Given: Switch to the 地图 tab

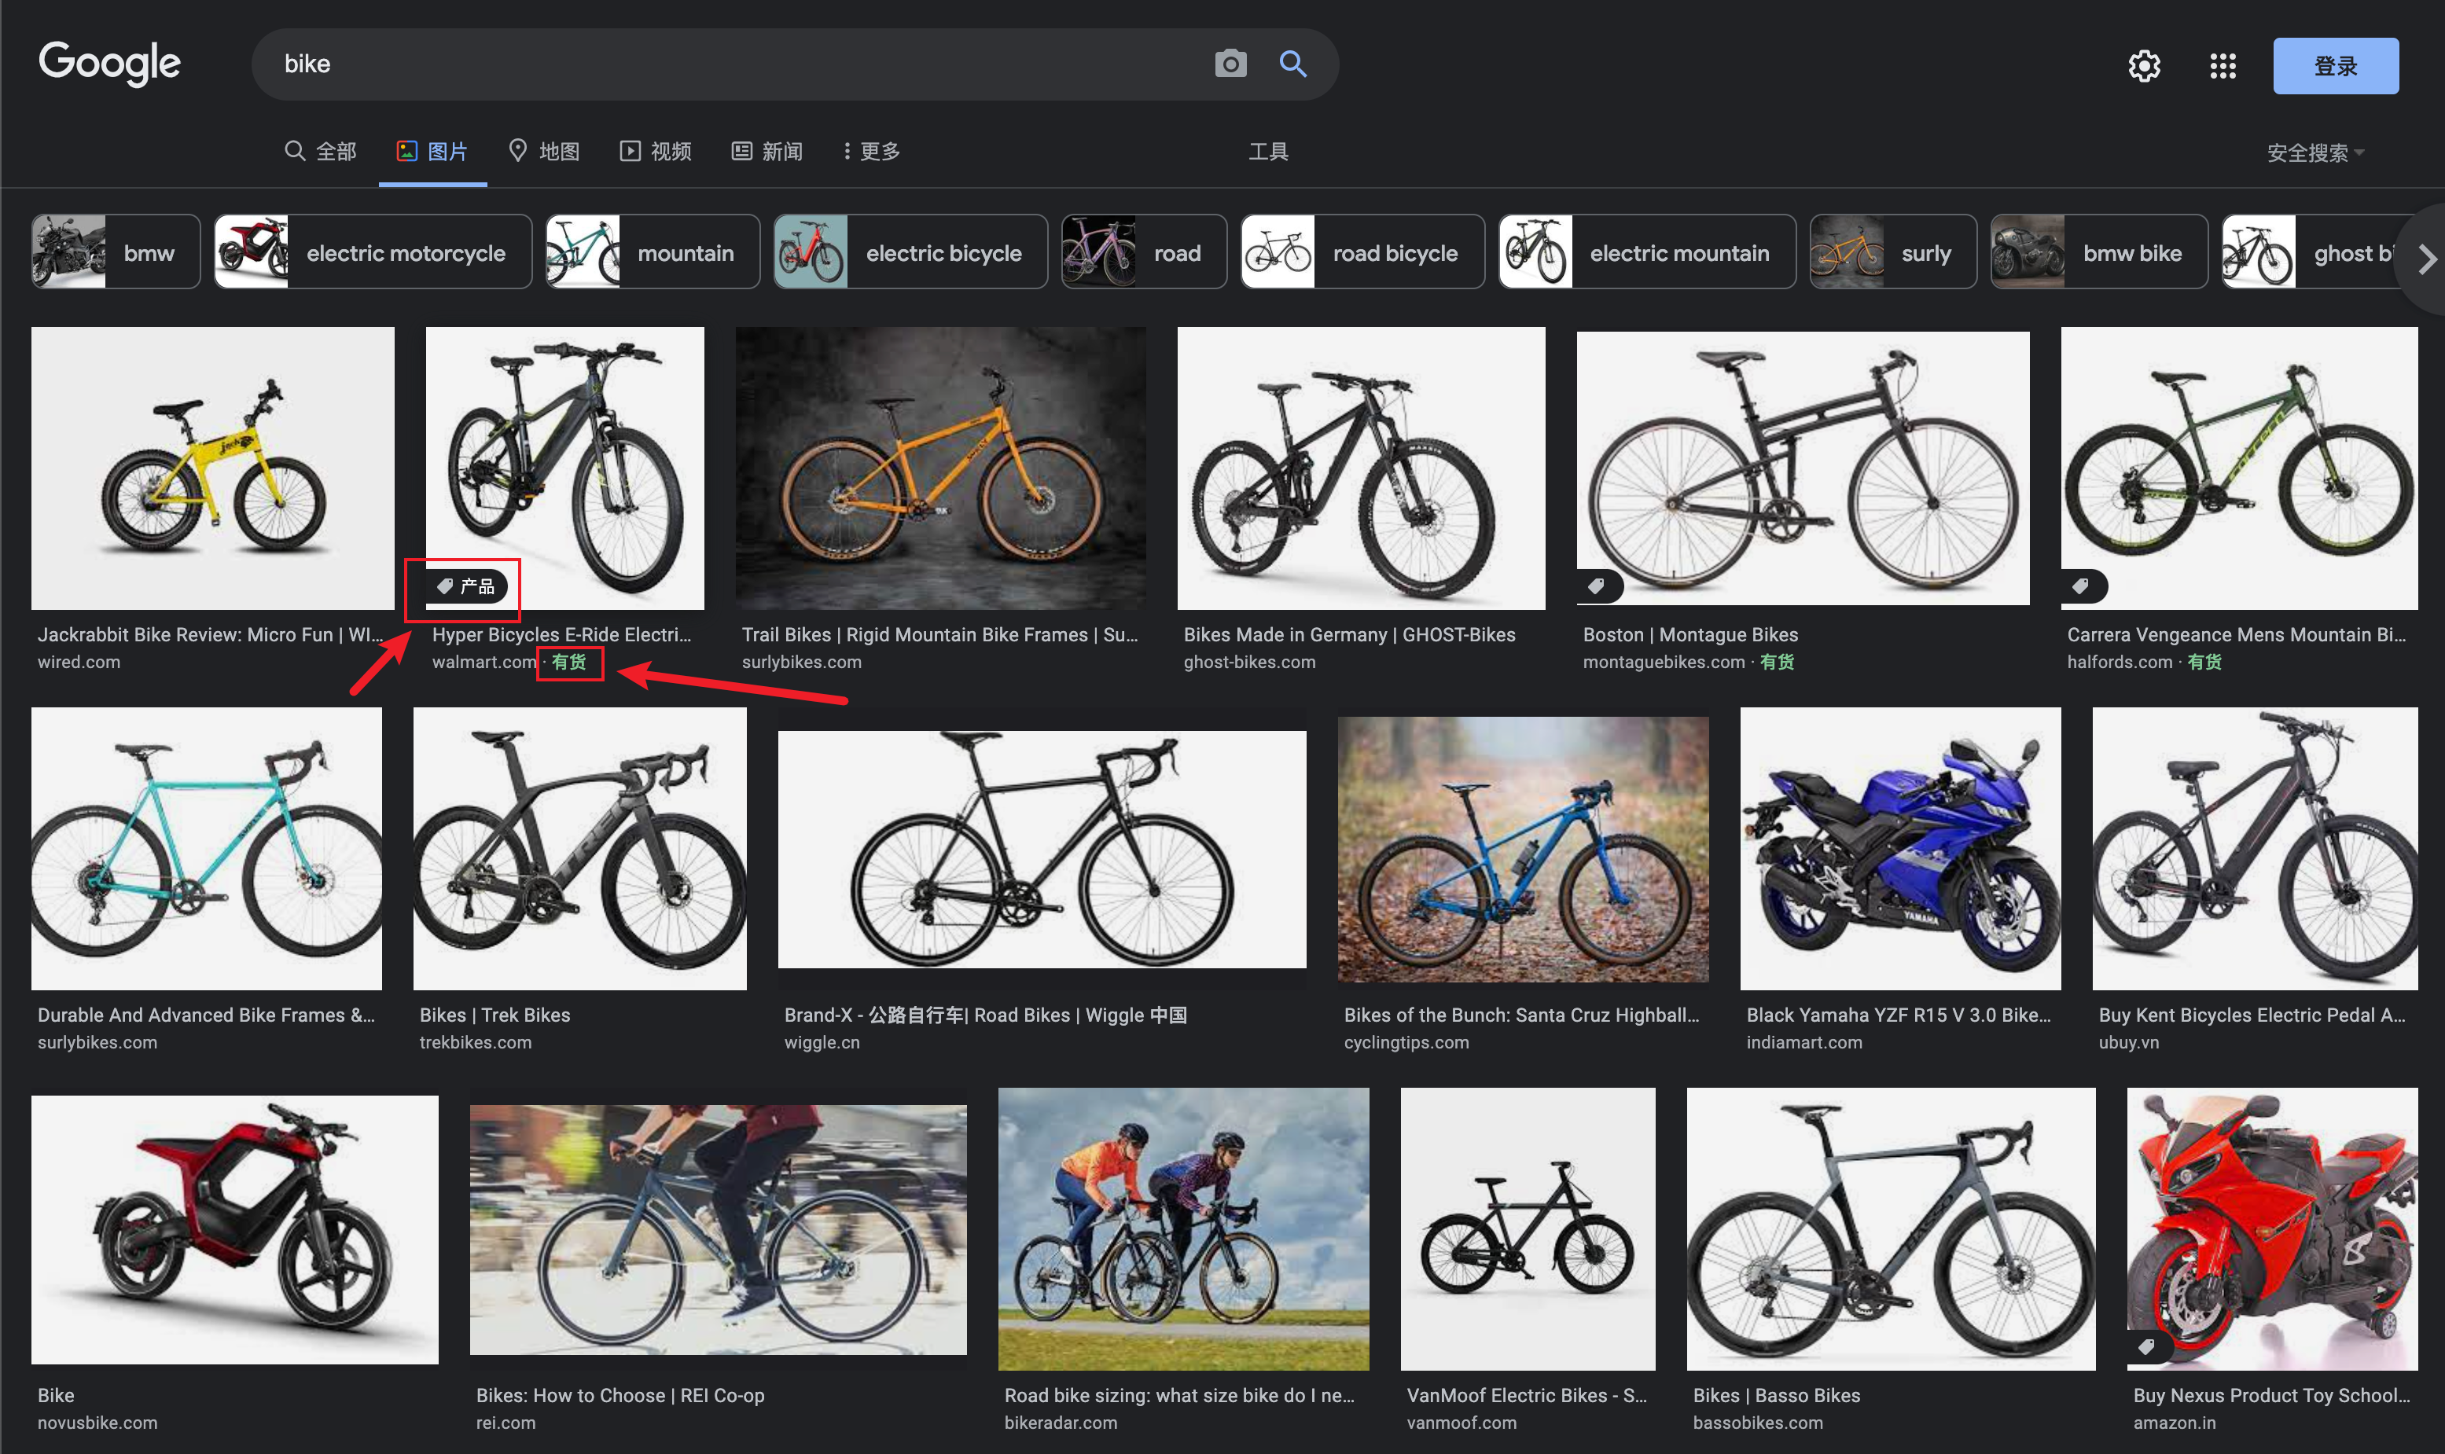Looking at the screenshot, I should pos(545,152).
